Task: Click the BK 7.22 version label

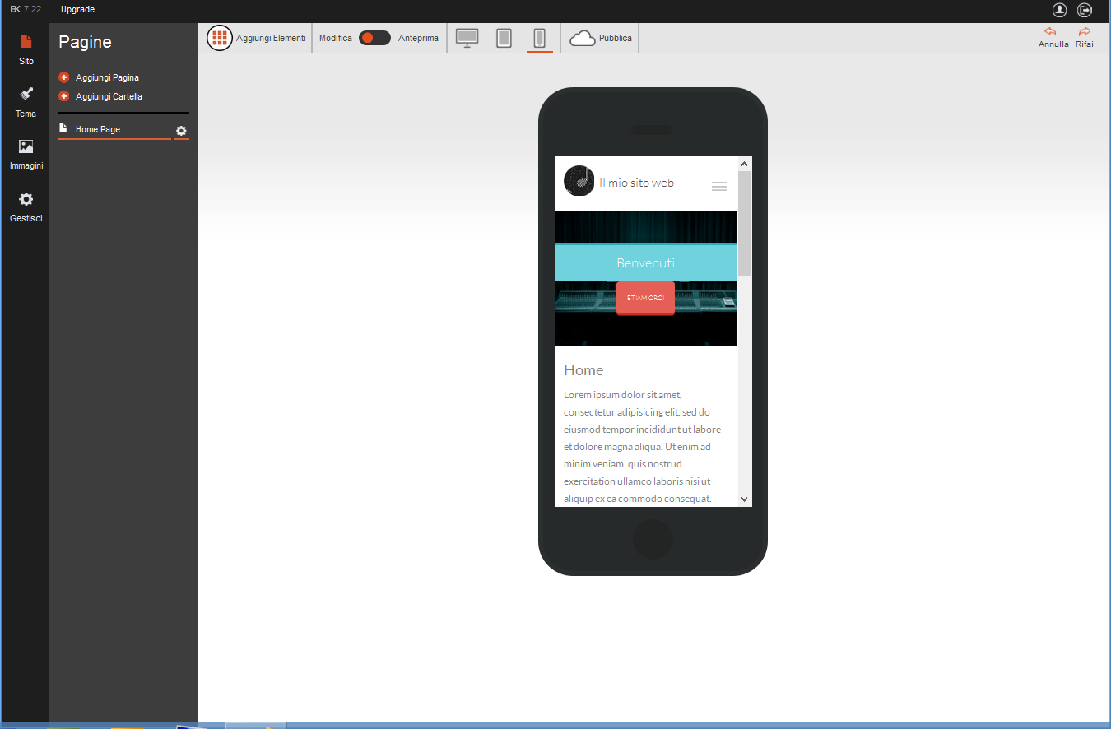Action: [x=26, y=9]
